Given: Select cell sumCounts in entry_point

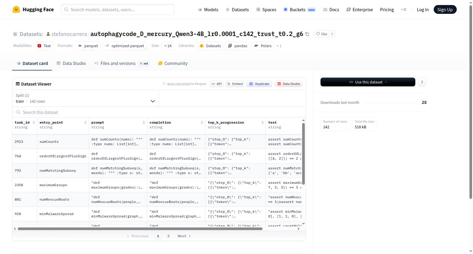Looking at the screenshot, I should (63, 142).
